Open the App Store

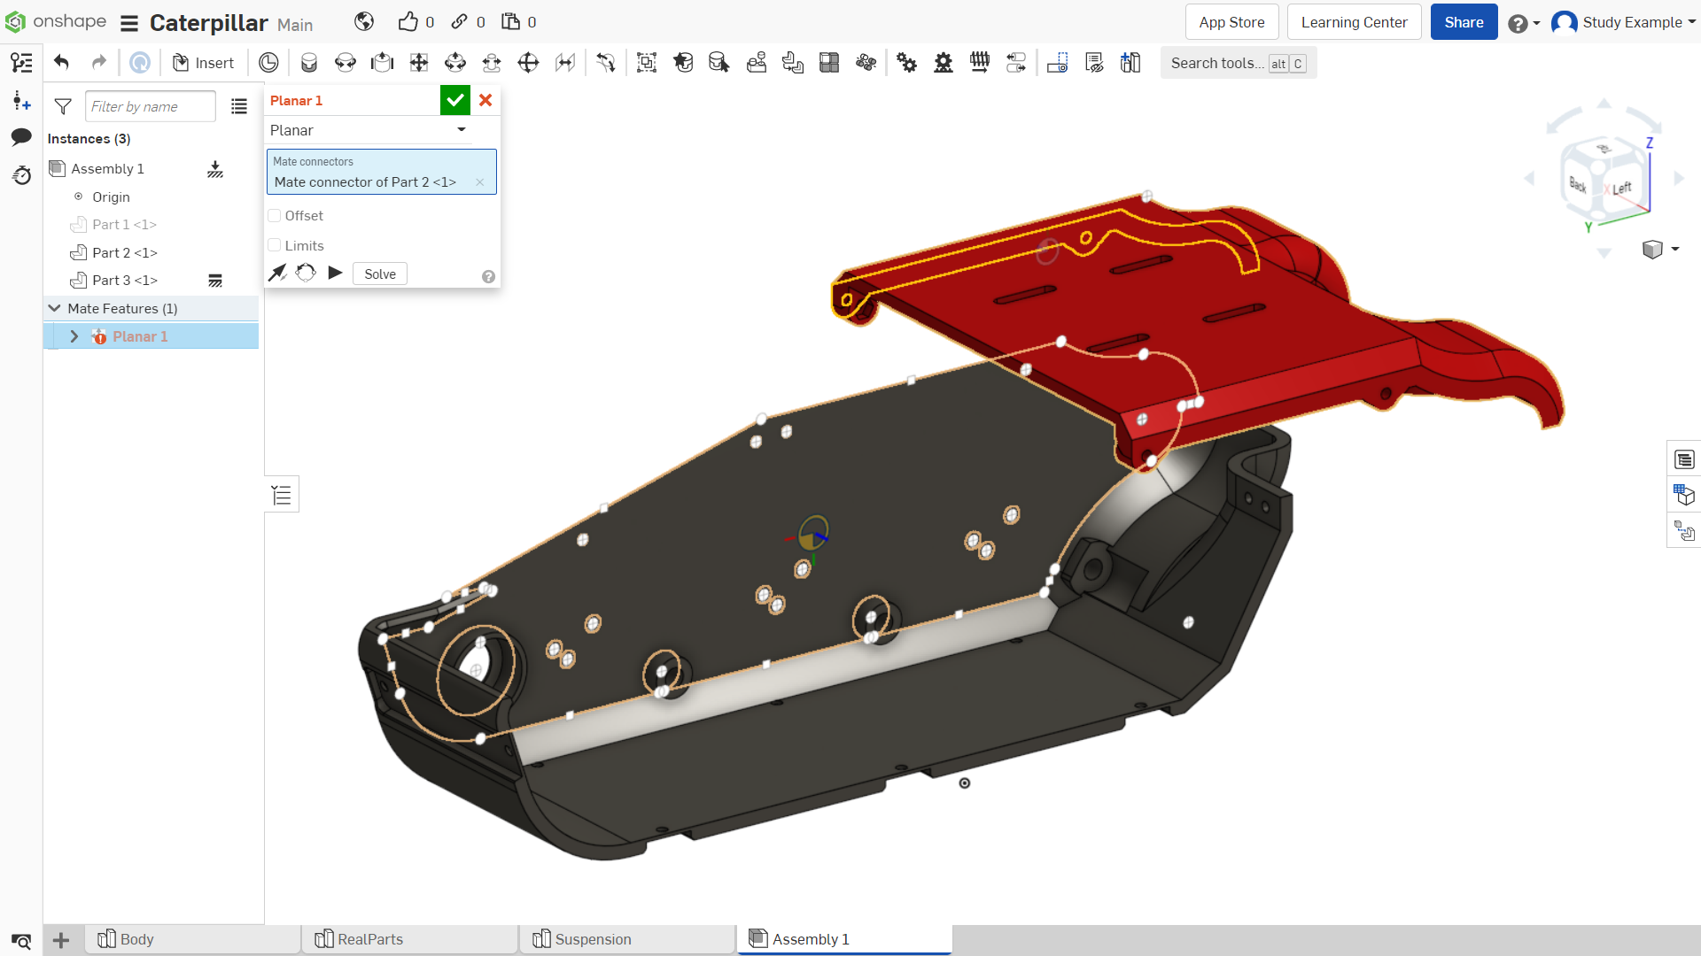[1231, 22]
